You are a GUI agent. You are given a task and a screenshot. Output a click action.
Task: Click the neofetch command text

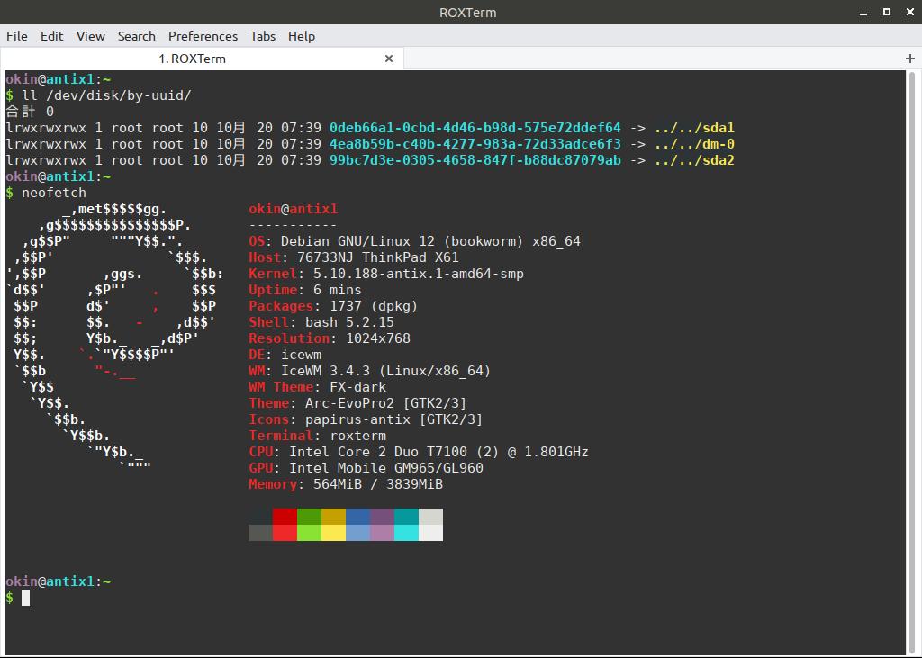click(54, 193)
